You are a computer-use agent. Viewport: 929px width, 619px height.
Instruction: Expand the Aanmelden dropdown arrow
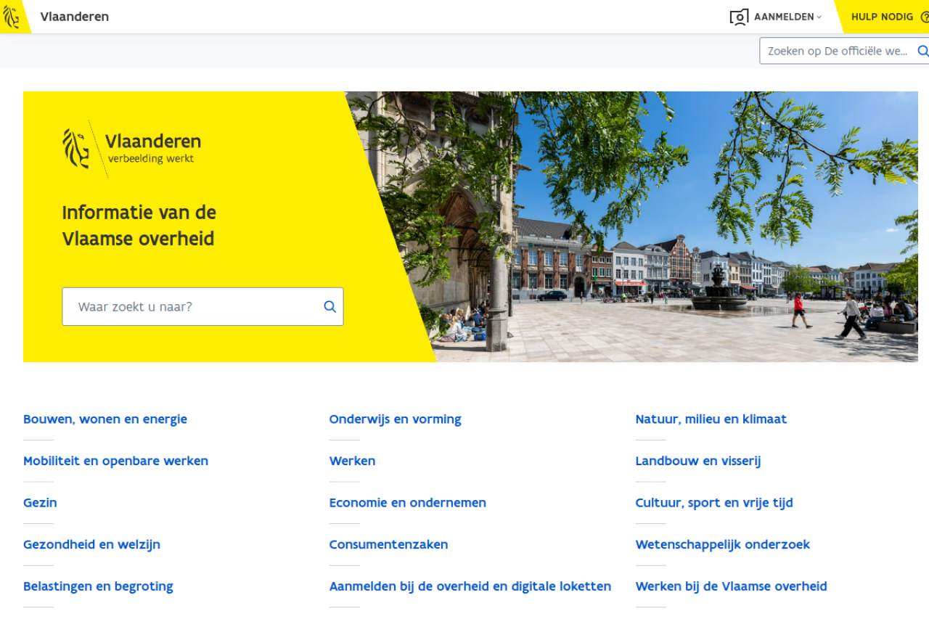click(819, 17)
